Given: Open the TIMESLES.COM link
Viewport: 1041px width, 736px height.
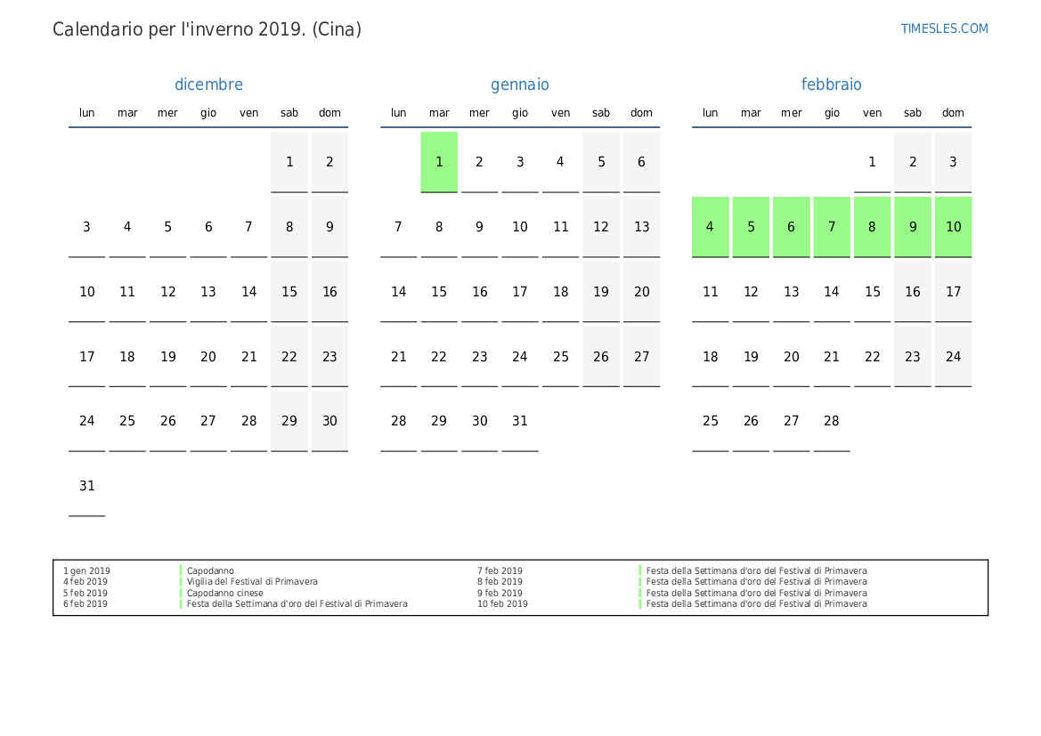Looking at the screenshot, I should click(x=944, y=28).
